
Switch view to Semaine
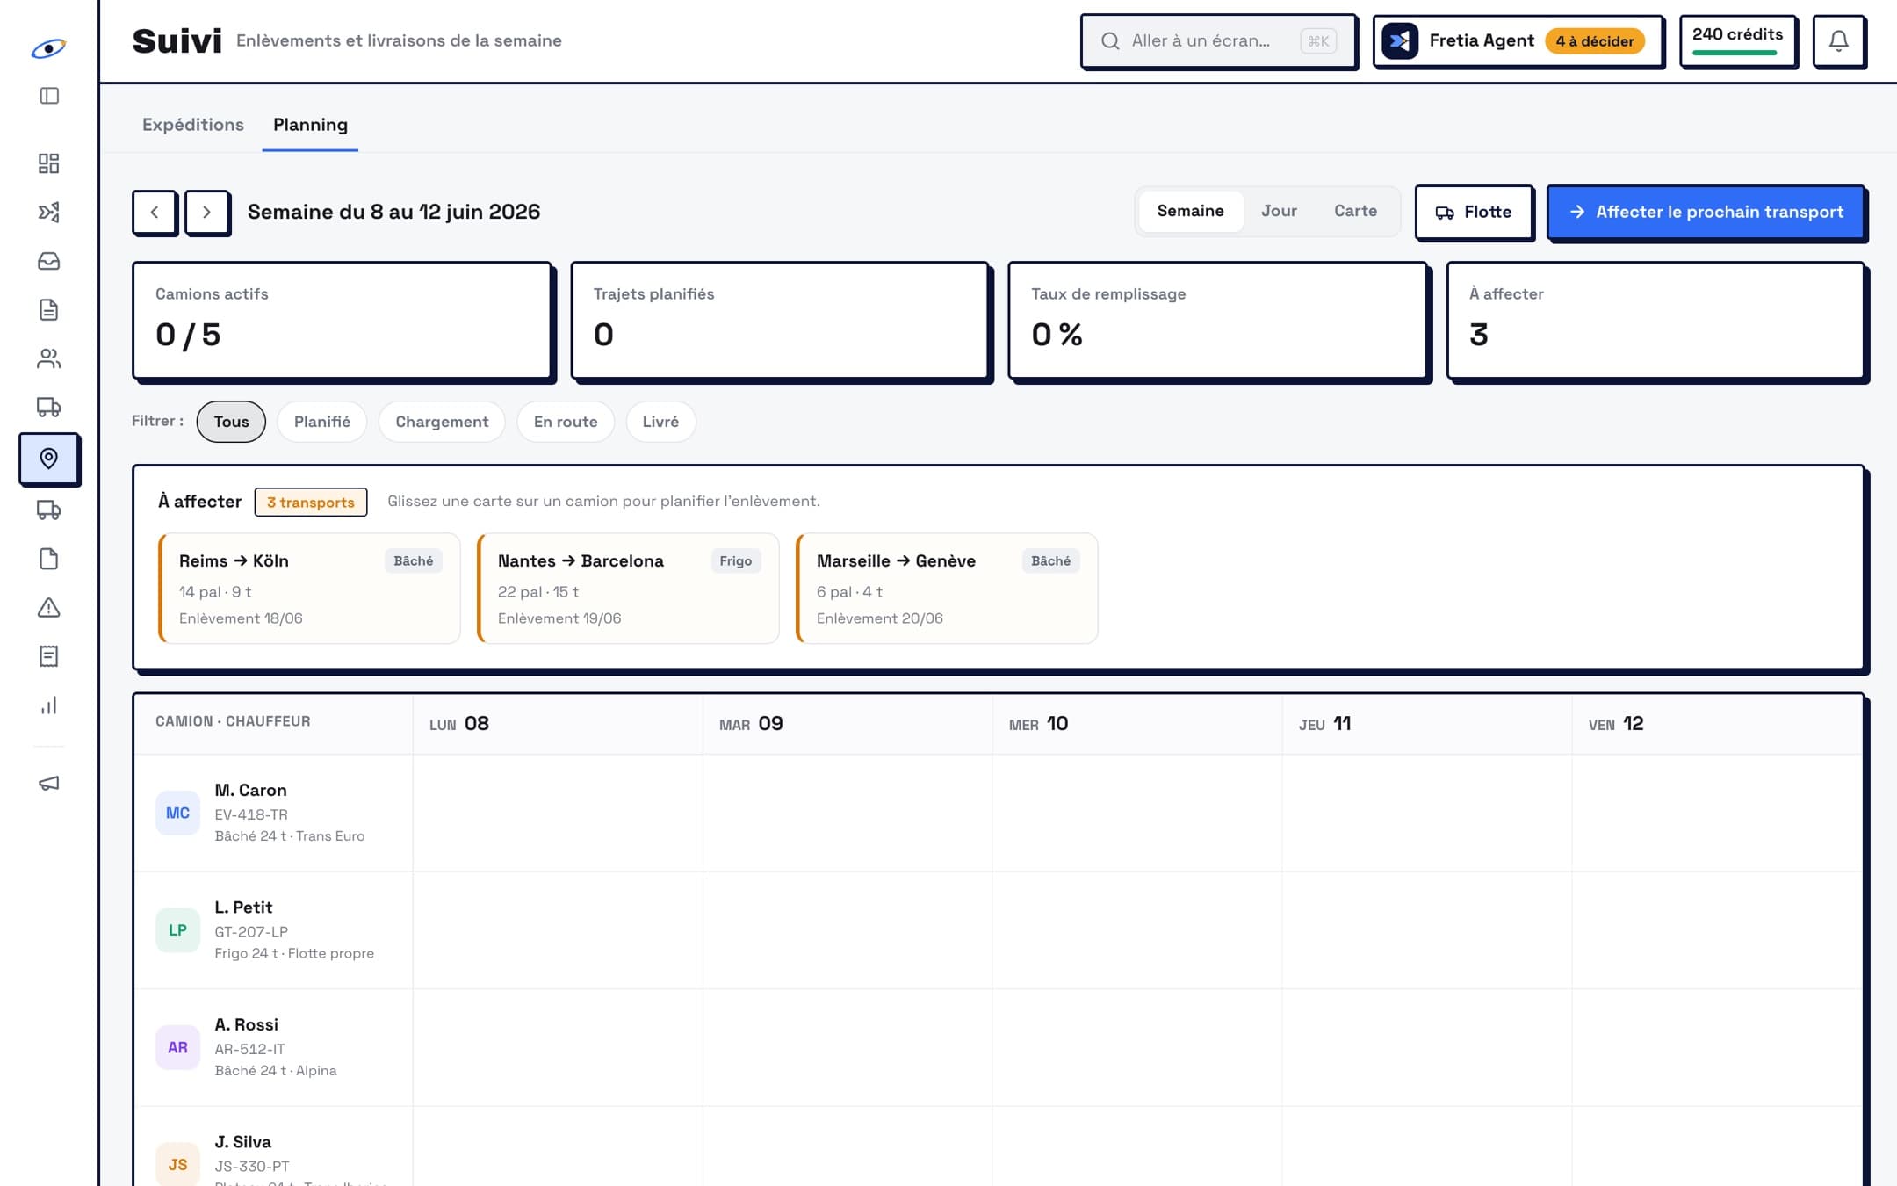click(1190, 211)
